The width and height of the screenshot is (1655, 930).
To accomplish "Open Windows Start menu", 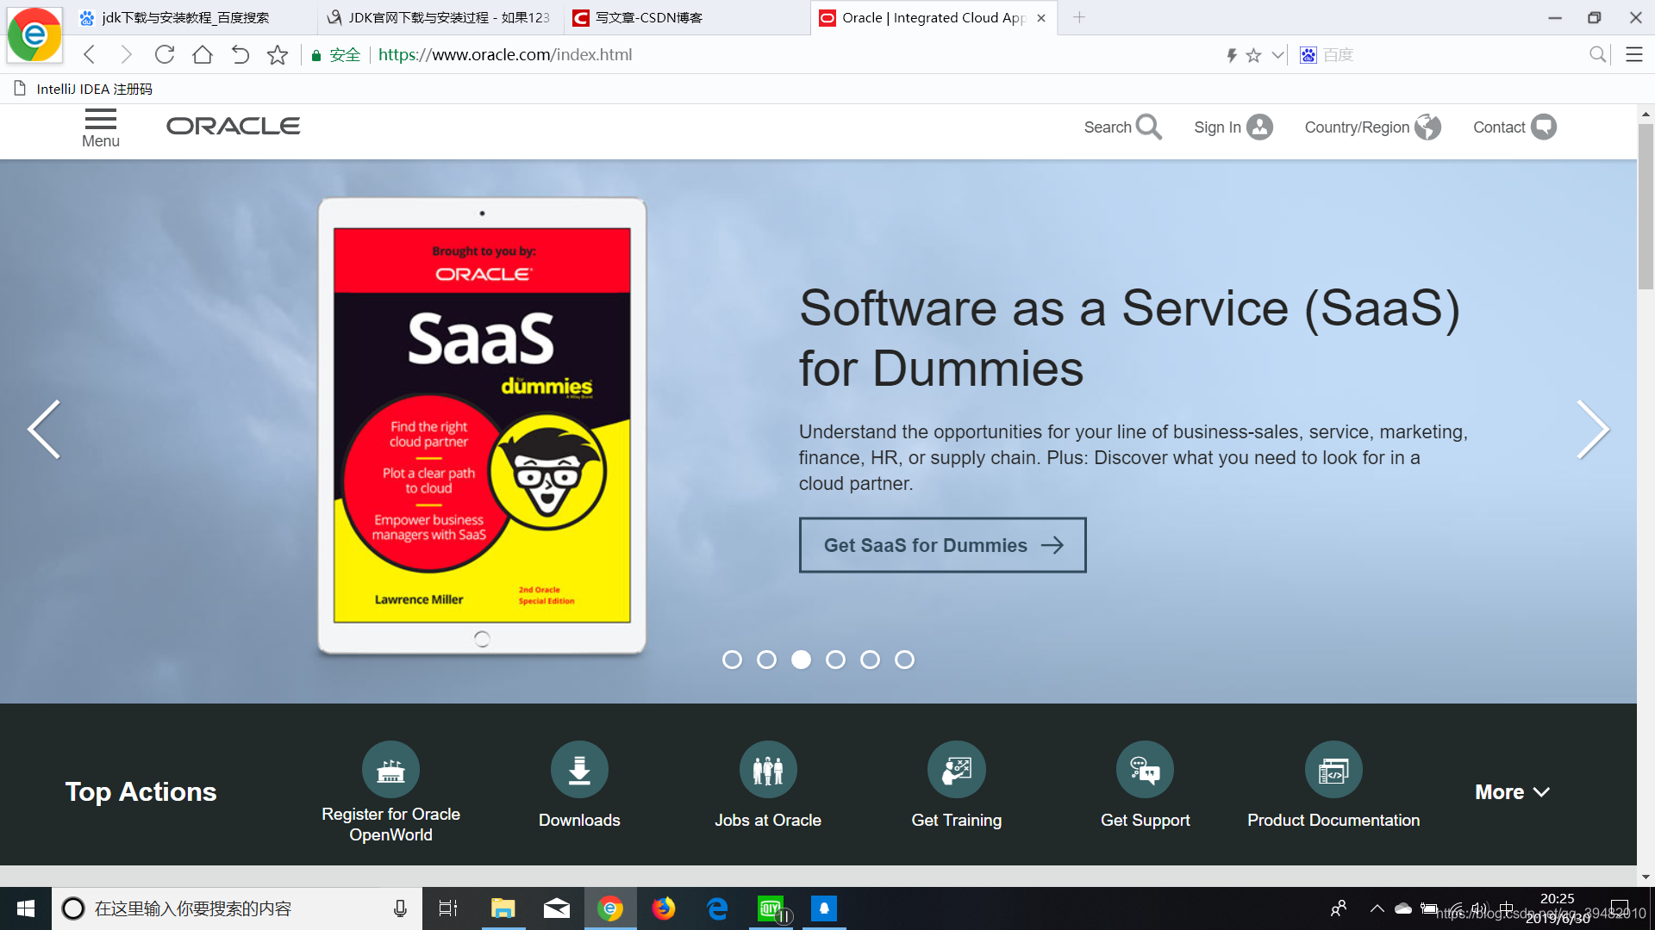I will (26, 908).
